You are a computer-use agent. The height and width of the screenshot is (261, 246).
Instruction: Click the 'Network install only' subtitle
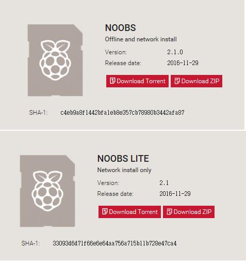point(124,170)
